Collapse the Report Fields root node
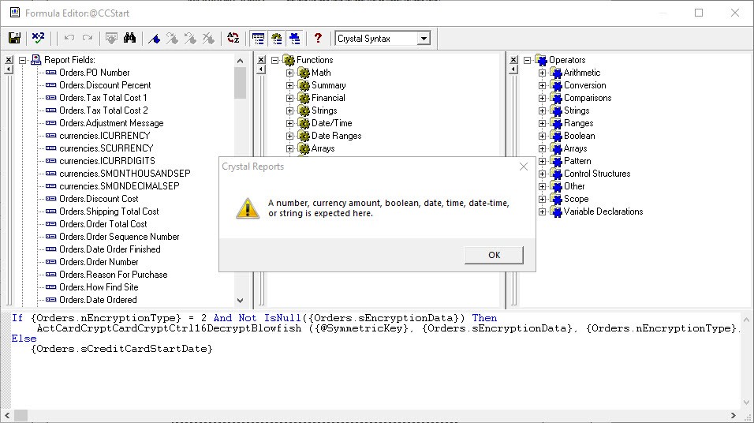The height and width of the screenshot is (423, 754). 23,60
